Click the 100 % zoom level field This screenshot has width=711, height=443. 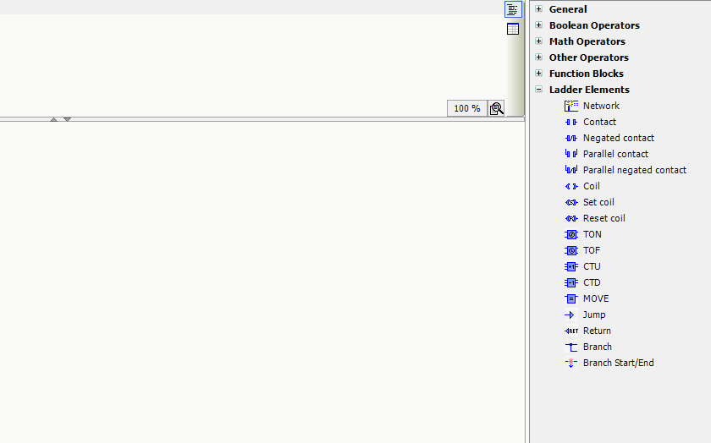point(467,108)
